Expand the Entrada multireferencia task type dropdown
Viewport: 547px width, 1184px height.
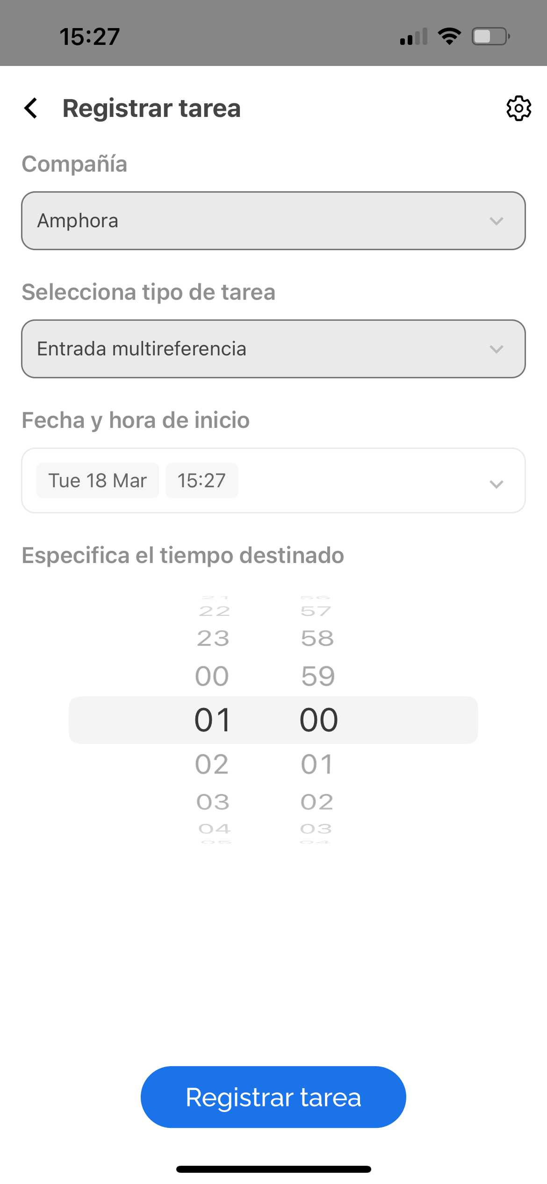click(x=273, y=349)
